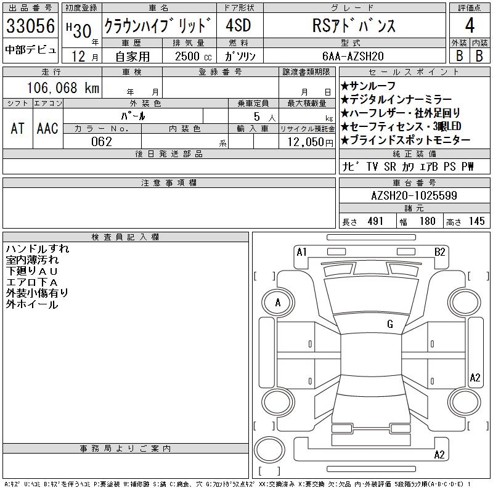Screen dimensions: 493x493
Task: Select inspector note ハンドルすれ
Action: (37, 249)
